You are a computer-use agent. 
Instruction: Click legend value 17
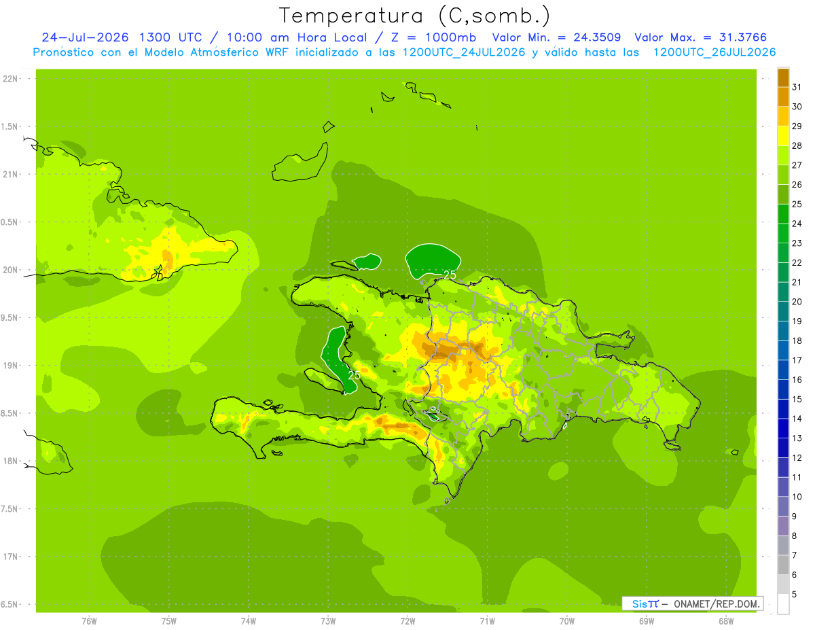[797, 360]
